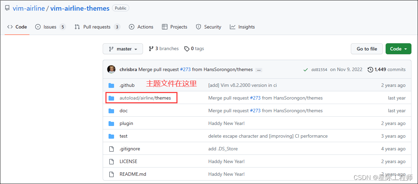Open LICENSE's 'Haddy New Year!' commit message

click(226, 161)
